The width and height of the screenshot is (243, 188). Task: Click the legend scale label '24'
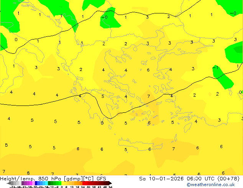83,187
